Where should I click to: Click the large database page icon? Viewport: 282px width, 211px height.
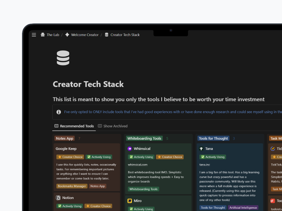point(63,58)
